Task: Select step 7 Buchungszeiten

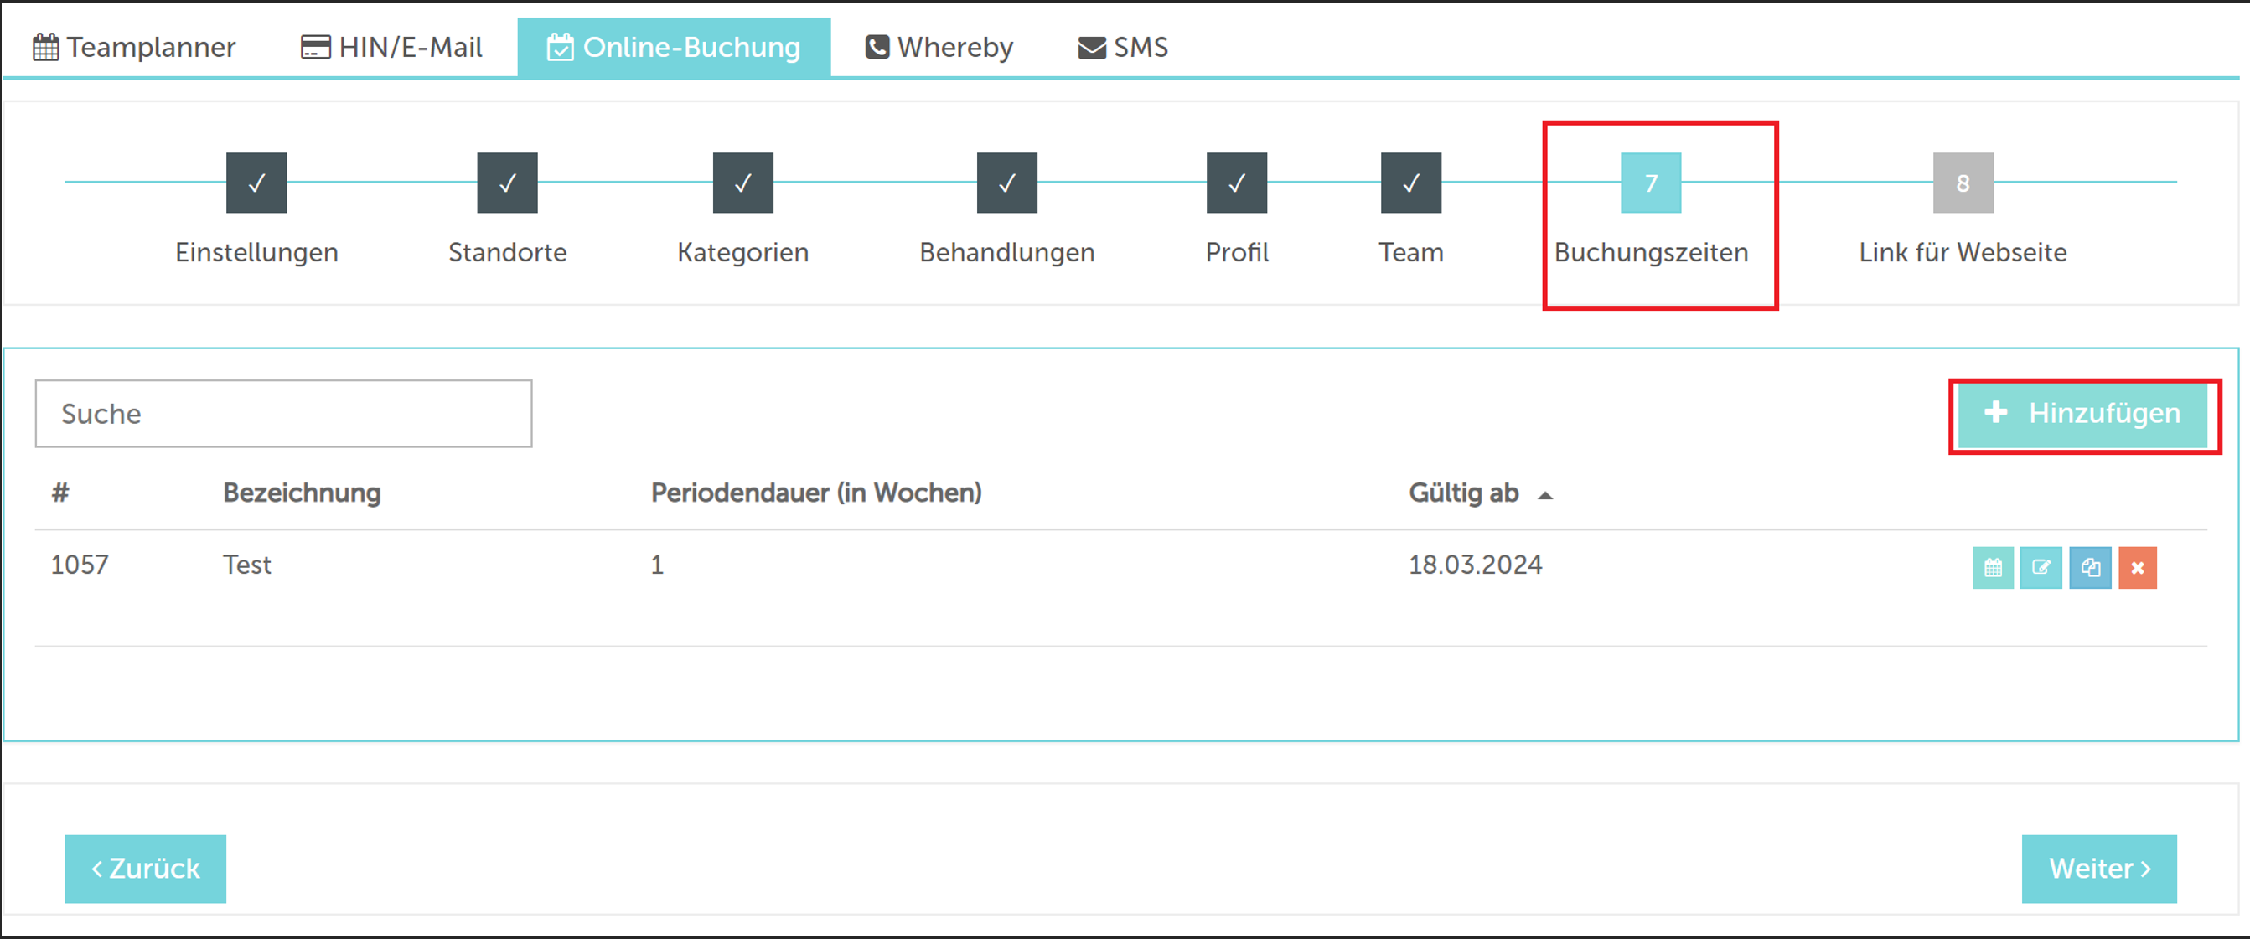Action: (1650, 183)
